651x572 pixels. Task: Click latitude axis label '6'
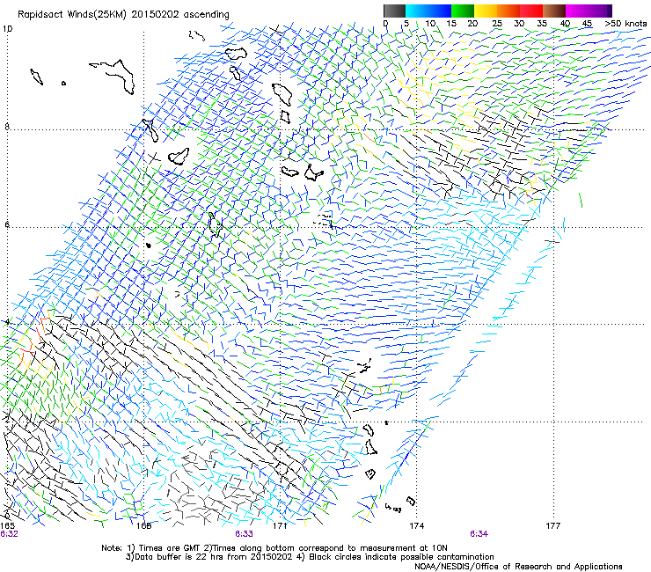click(7, 224)
